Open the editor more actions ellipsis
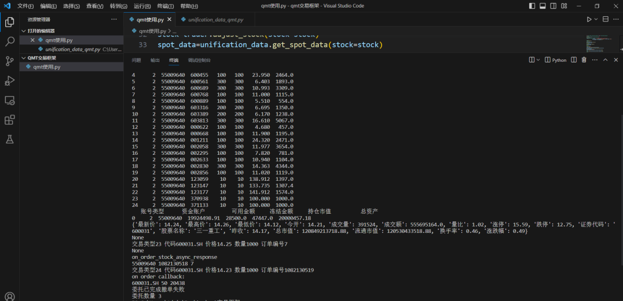The height and width of the screenshot is (301, 623). (x=617, y=20)
